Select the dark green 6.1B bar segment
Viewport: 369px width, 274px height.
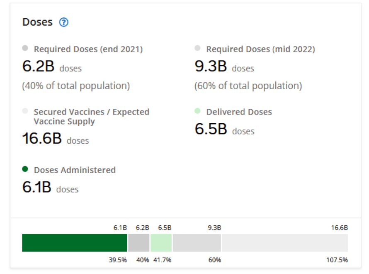click(x=75, y=243)
